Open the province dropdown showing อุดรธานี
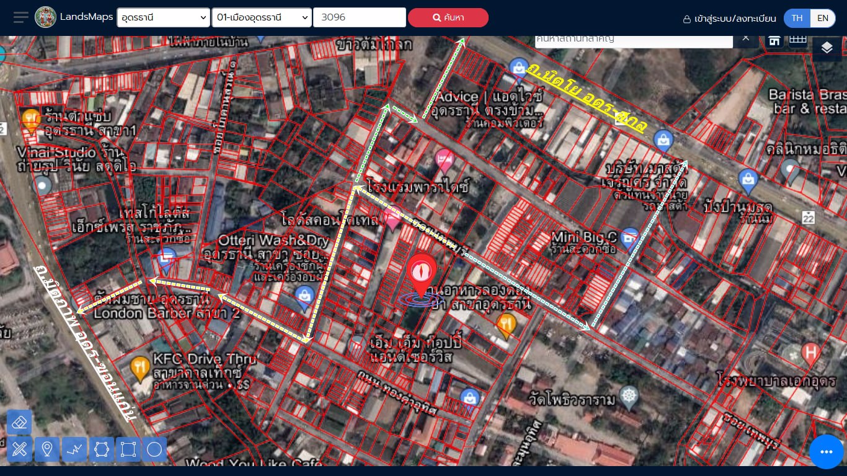The image size is (847, 476). (x=163, y=17)
